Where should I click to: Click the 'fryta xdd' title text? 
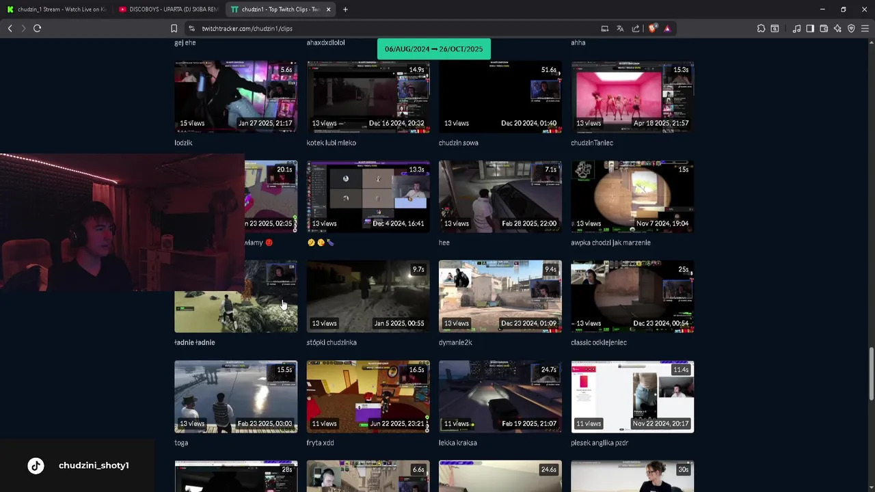[320, 443]
